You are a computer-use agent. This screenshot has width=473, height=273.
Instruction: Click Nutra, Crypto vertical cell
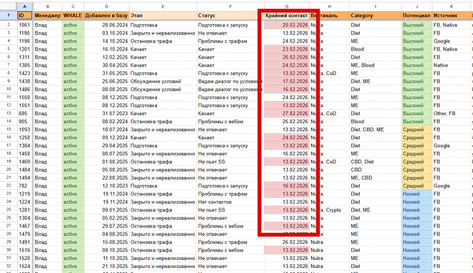pos(329,210)
